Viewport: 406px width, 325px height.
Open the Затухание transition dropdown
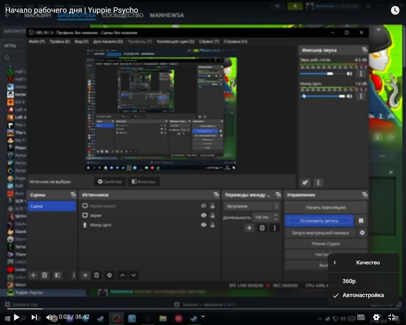point(252,206)
